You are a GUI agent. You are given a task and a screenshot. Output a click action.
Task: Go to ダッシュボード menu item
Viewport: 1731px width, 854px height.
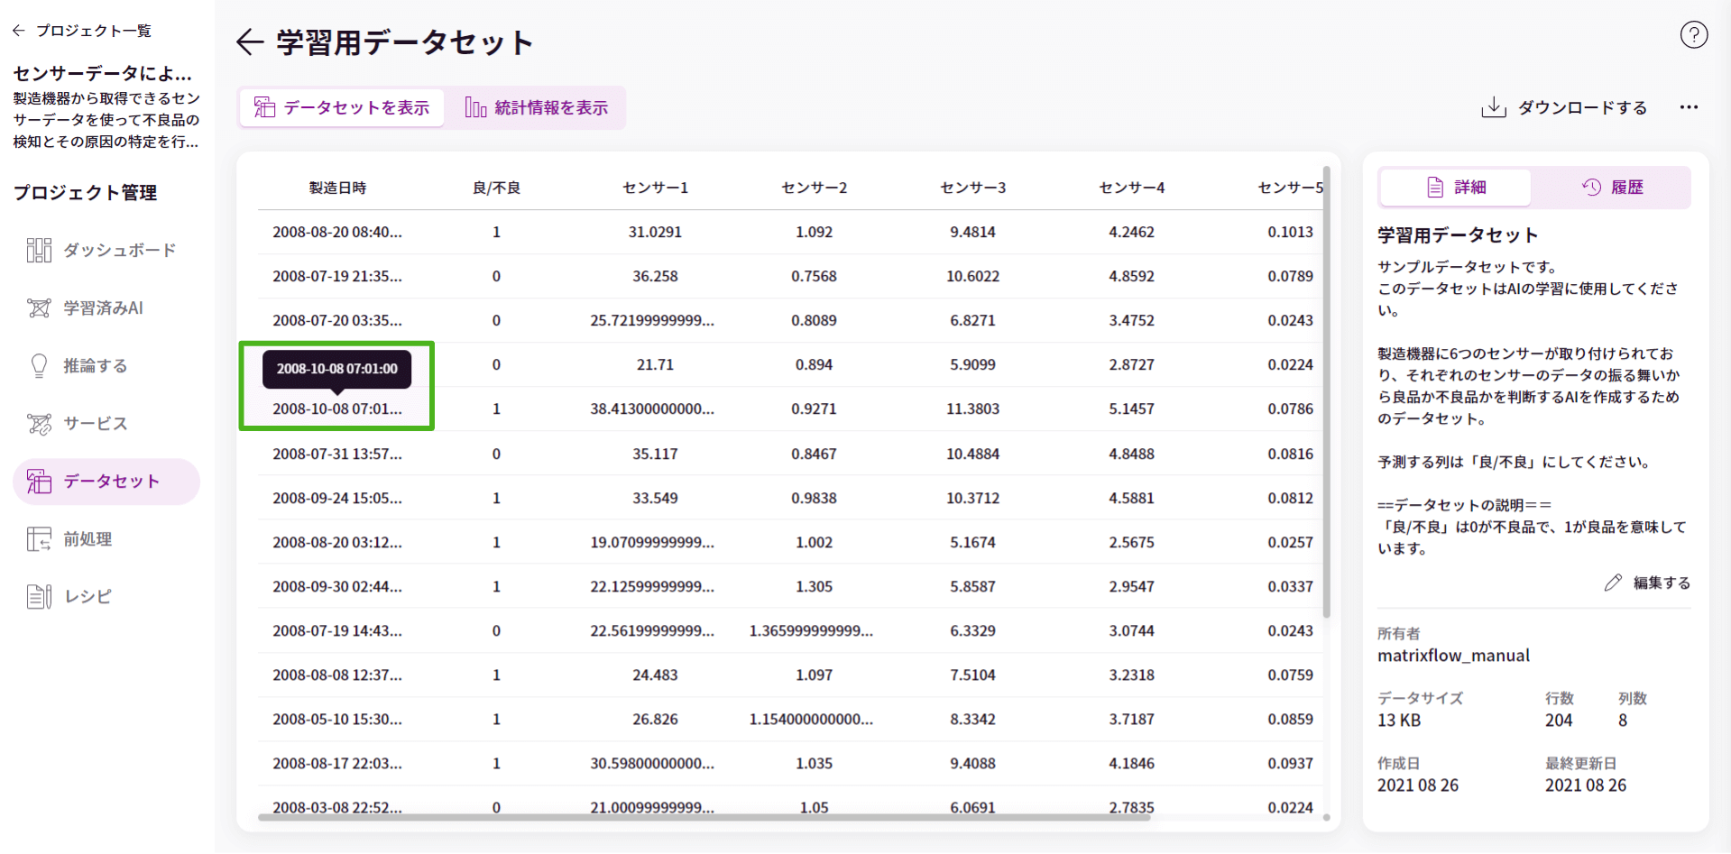106,250
